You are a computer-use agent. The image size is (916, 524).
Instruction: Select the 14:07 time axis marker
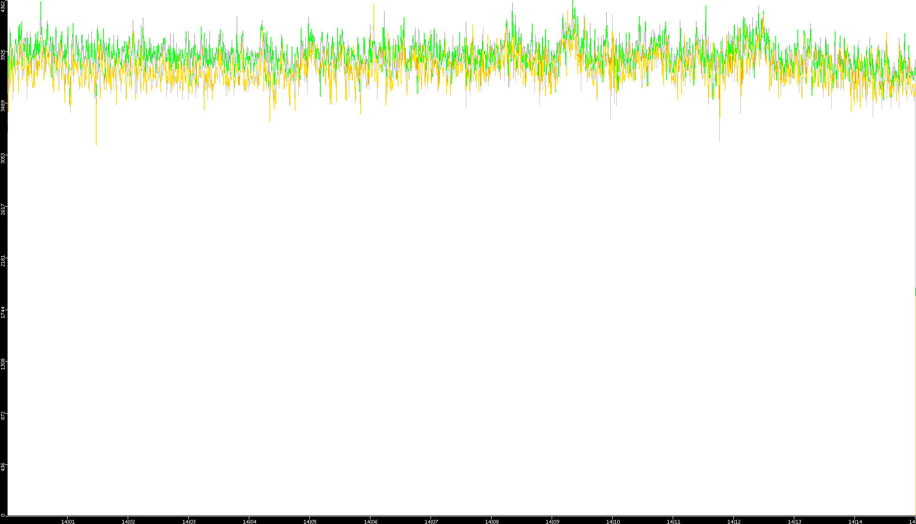pyautogui.click(x=431, y=521)
